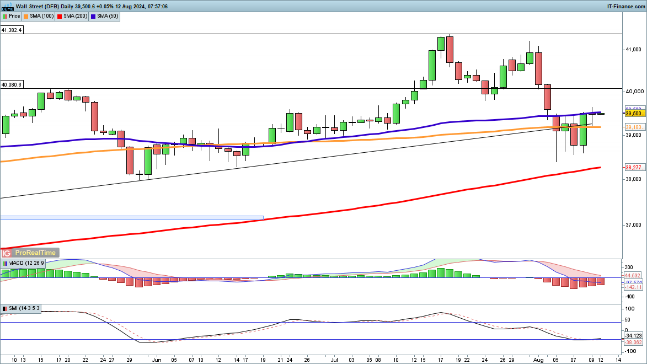Click the Price candle color icon
The width and height of the screenshot is (647, 364).
tap(4, 16)
